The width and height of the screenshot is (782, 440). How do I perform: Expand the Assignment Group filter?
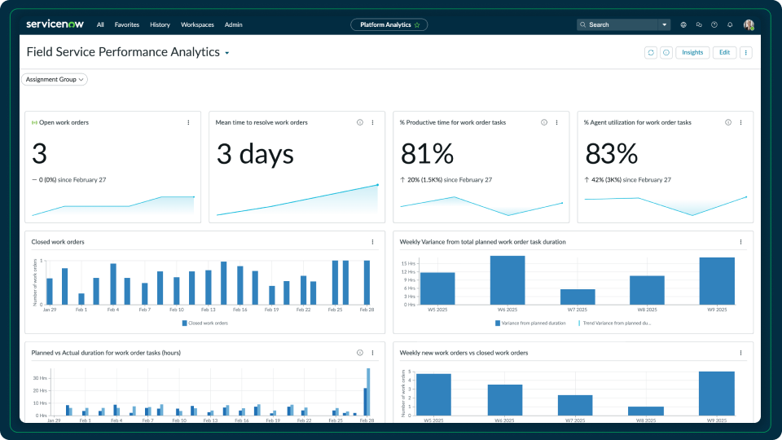coord(54,79)
